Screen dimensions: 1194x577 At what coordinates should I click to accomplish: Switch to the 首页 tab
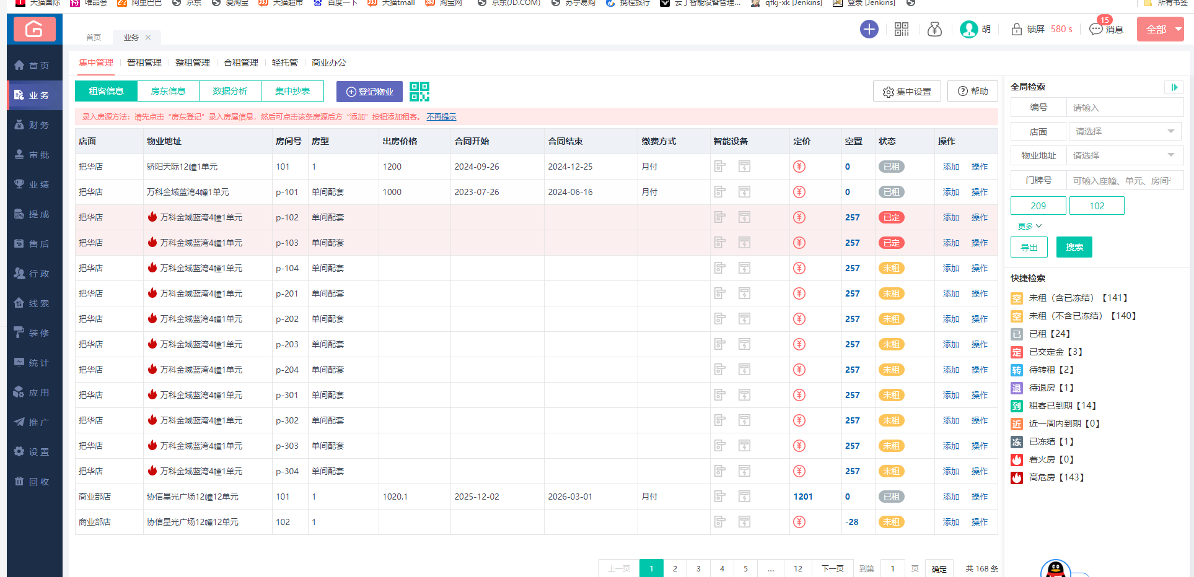click(x=94, y=37)
